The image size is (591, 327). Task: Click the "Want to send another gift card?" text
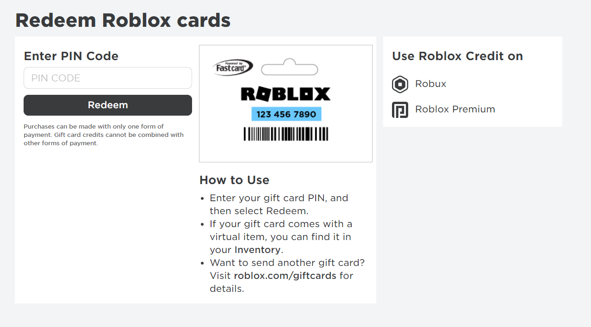pyautogui.click(x=287, y=263)
